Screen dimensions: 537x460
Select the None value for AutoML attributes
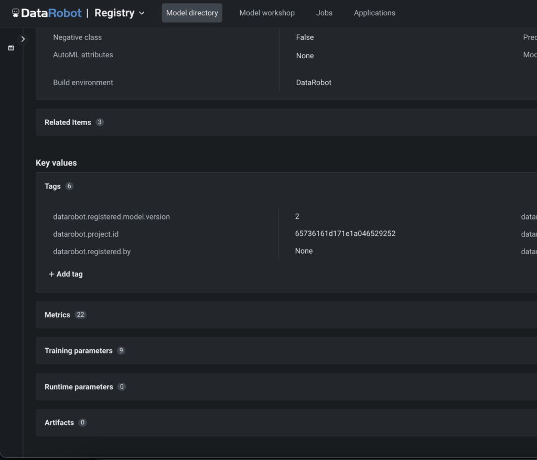[x=305, y=56]
